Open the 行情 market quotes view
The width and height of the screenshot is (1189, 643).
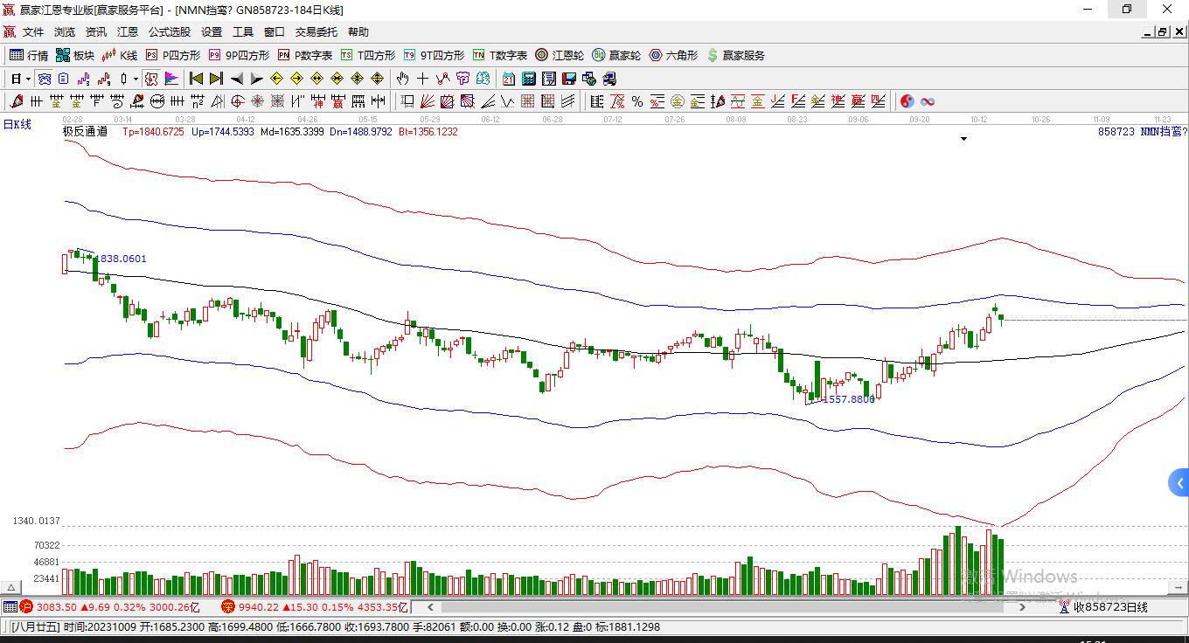click(x=29, y=55)
